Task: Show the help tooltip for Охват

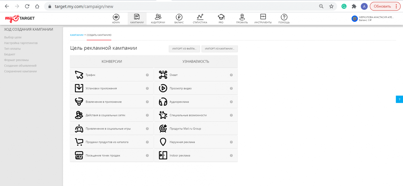Action: [x=231, y=75]
